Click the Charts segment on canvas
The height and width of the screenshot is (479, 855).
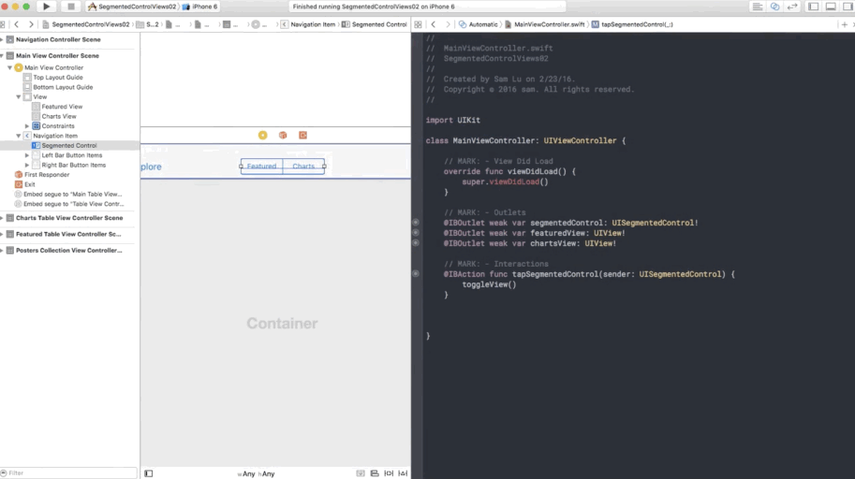(303, 167)
